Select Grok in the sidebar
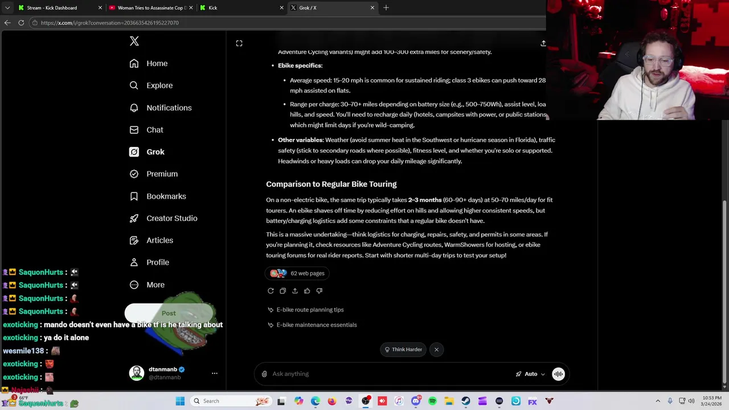The image size is (729, 410). (x=147, y=152)
